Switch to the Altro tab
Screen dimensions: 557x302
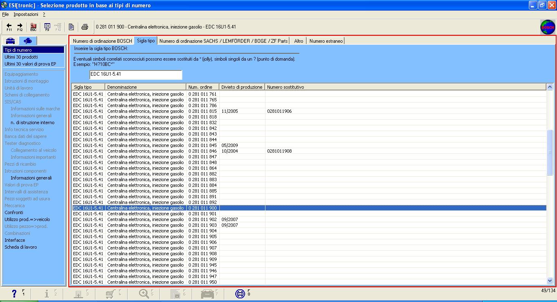298,41
